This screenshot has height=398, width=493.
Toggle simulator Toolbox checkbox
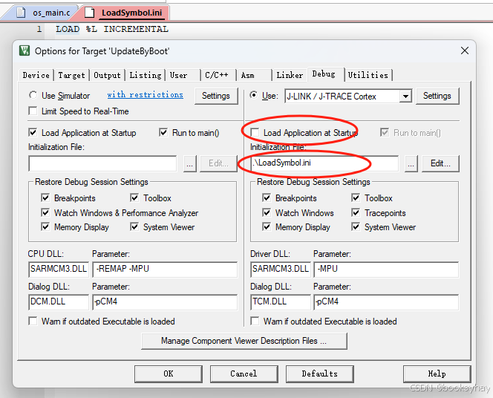click(x=134, y=198)
